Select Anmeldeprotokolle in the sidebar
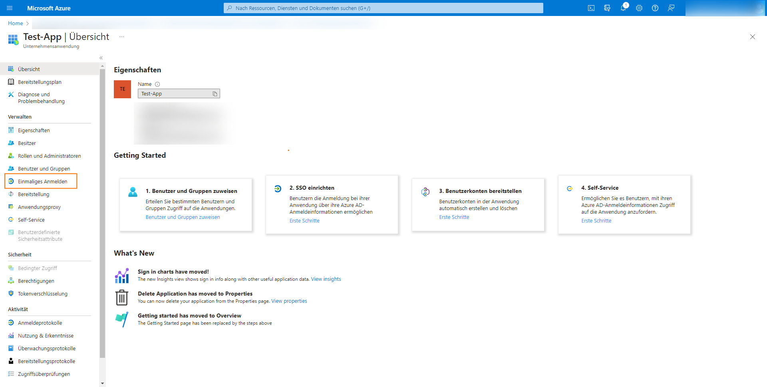The image size is (767, 387). click(40, 322)
